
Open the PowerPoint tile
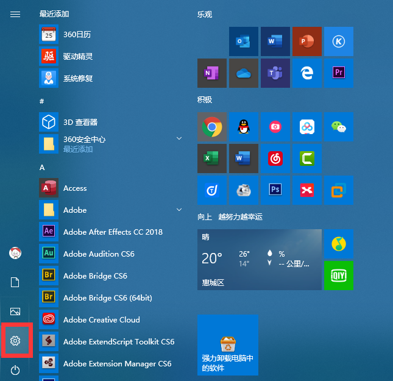tap(306, 41)
